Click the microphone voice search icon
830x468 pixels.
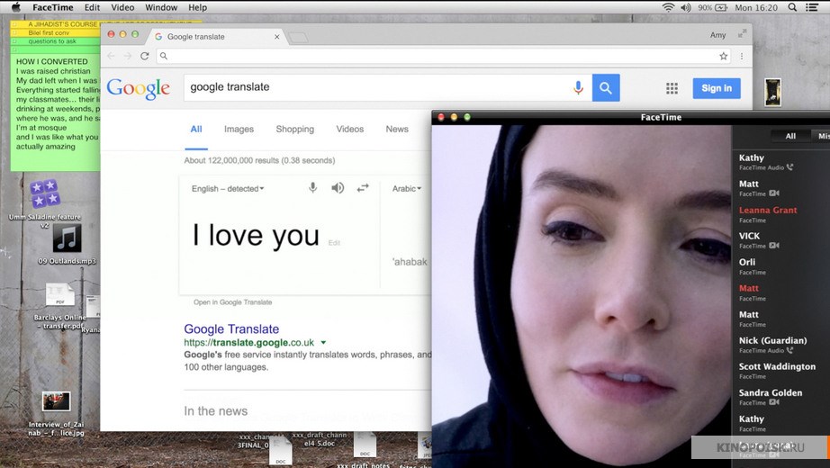[578, 87]
